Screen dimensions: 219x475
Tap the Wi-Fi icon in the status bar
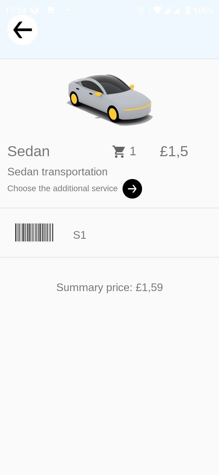pyautogui.click(x=157, y=10)
